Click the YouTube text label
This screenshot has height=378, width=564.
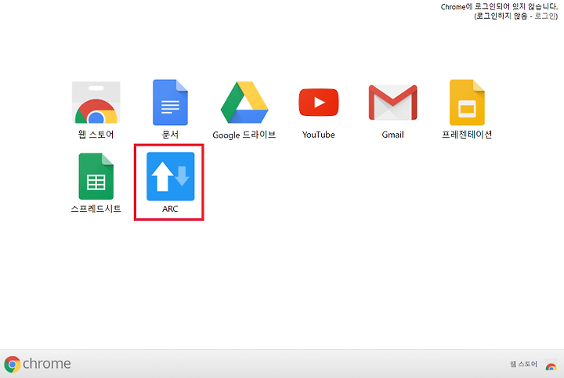pyautogui.click(x=318, y=135)
